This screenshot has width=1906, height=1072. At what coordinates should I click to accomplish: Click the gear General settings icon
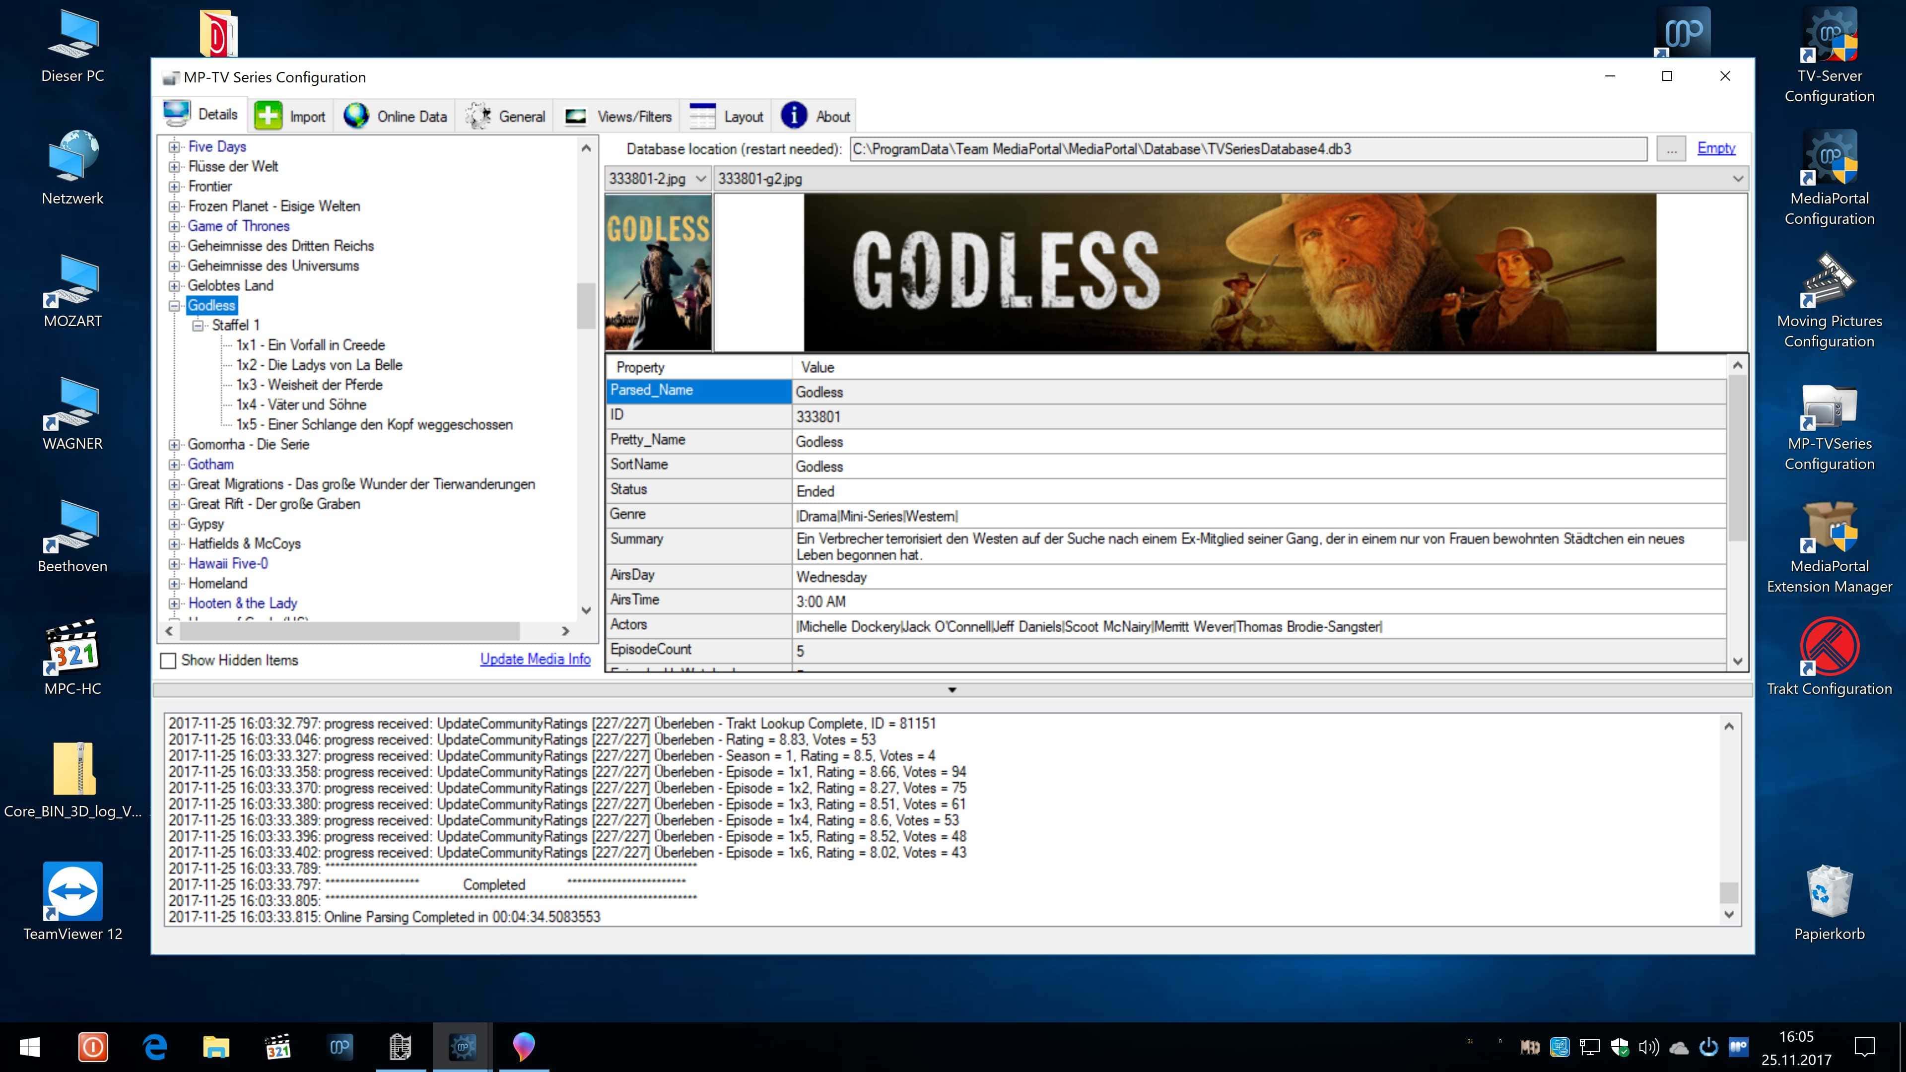[x=478, y=116]
